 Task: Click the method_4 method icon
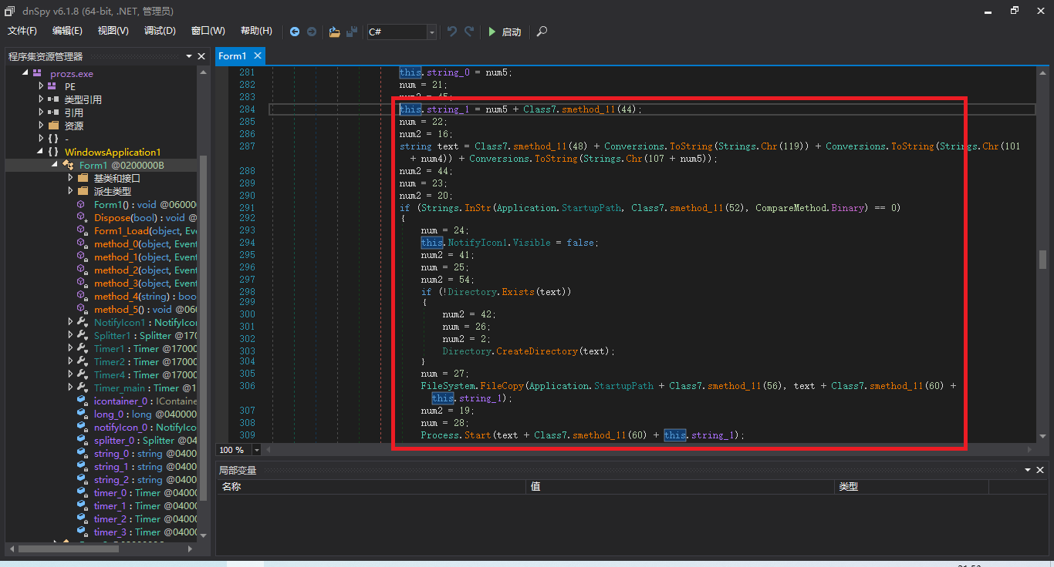(x=81, y=296)
